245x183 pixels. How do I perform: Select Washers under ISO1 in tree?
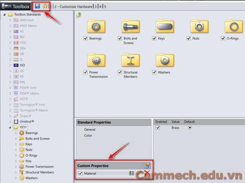(31, 178)
